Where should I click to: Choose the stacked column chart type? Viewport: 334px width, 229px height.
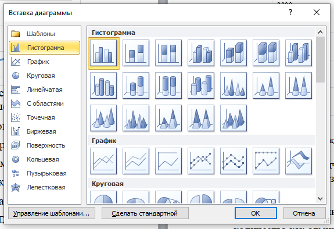pos(136,53)
